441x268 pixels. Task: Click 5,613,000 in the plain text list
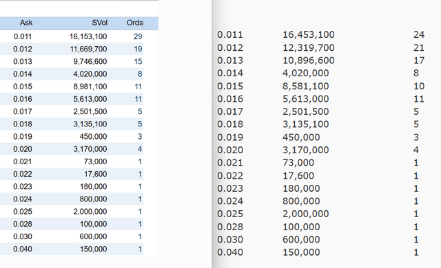[306, 99]
